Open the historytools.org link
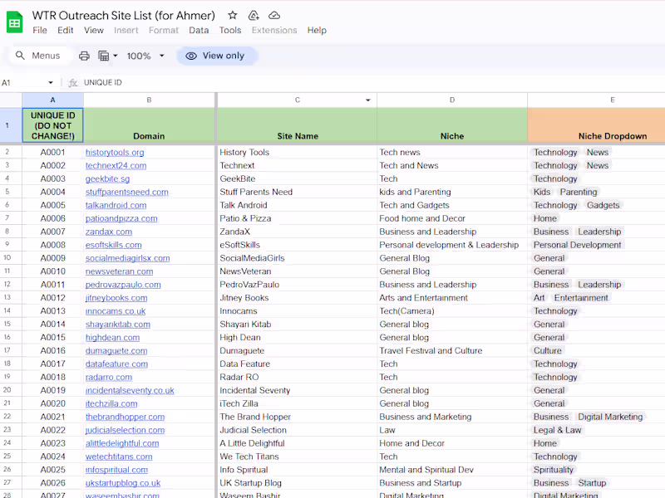The width and height of the screenshot is (665, 498). [115, 153]
